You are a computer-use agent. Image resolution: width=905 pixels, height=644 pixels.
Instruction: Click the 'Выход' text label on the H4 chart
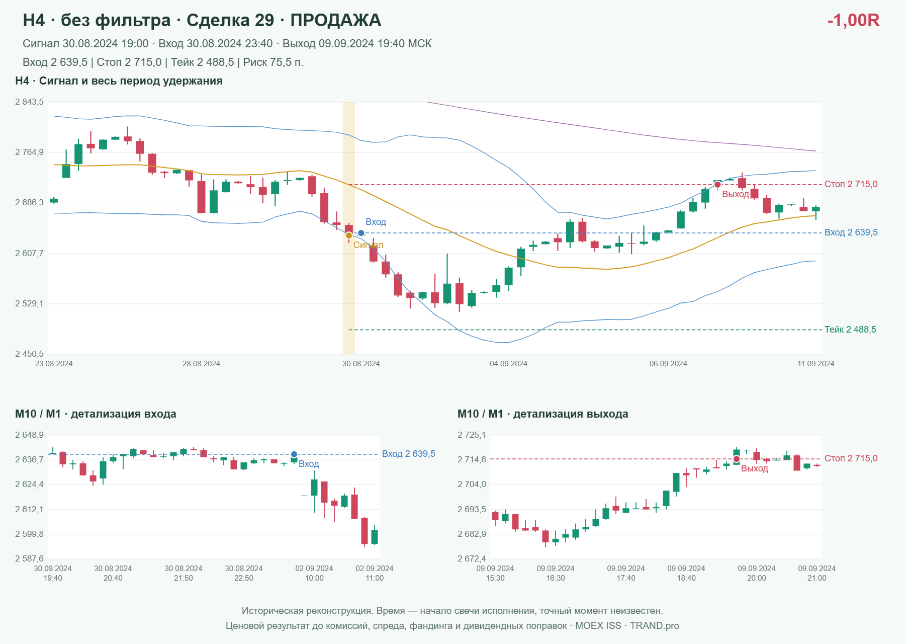pyautogui.click(x=736, y=194)
